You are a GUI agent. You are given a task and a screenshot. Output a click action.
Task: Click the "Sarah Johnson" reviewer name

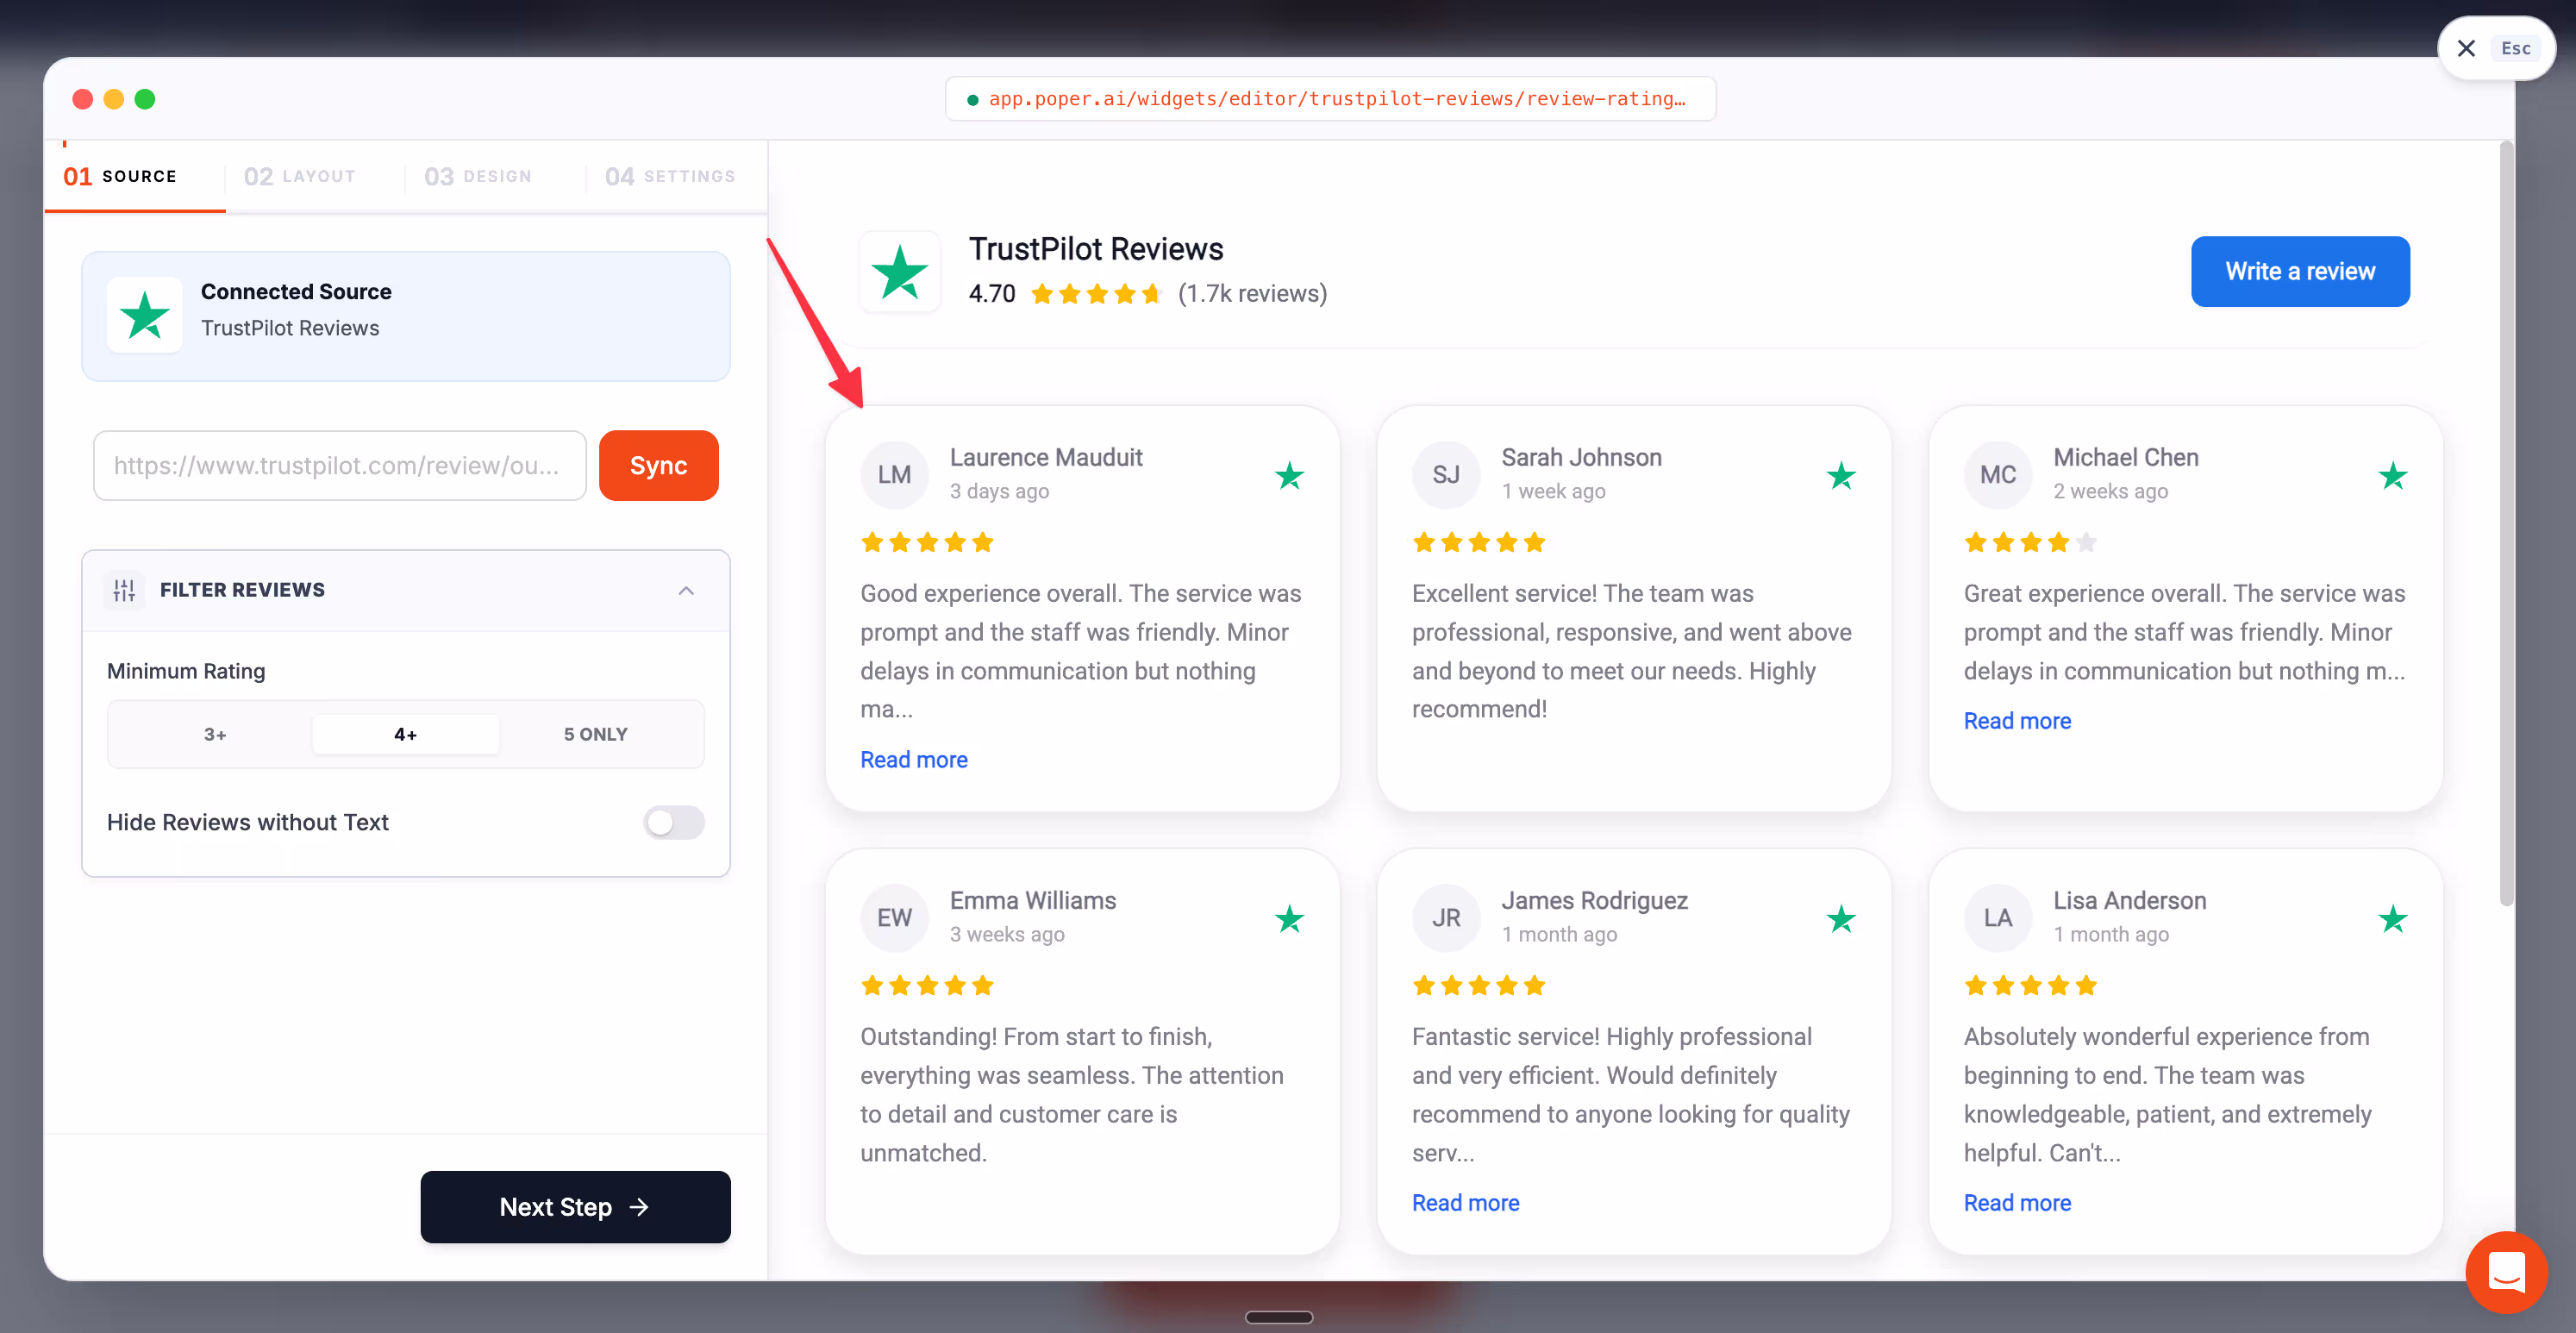click(x=1581, y=458)
